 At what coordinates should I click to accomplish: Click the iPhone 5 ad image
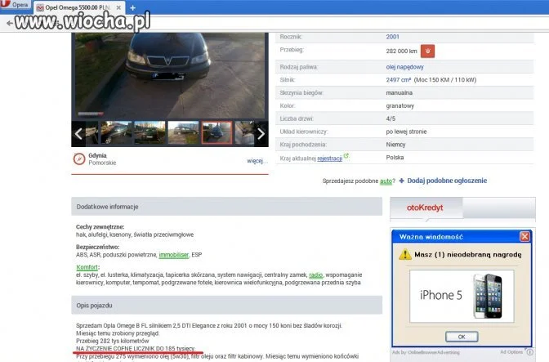(462, 296)
